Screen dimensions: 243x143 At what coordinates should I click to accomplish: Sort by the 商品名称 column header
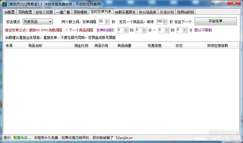pos(49,46)
